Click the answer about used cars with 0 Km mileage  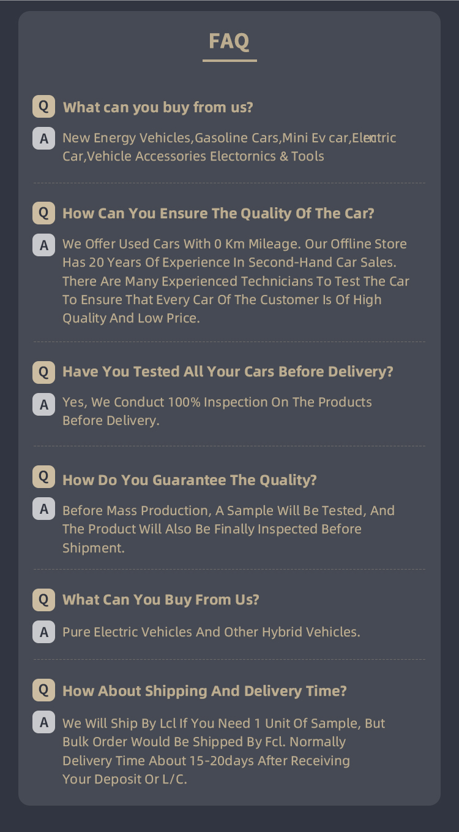tap(236, 281)
